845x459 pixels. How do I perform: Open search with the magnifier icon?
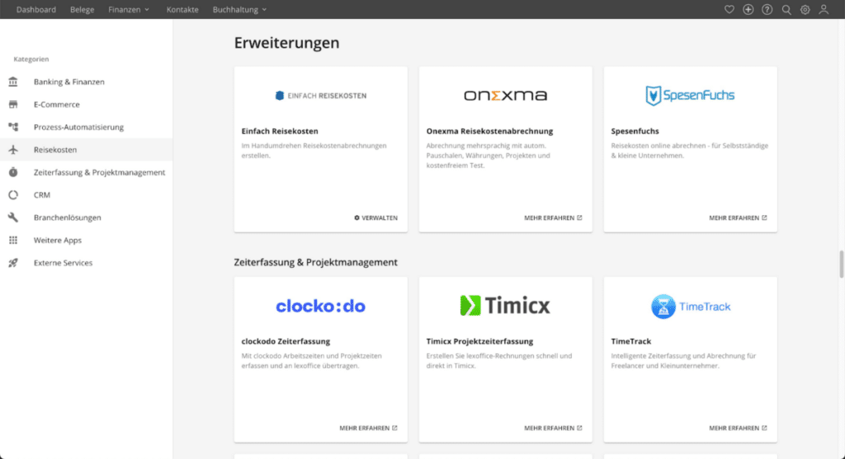[786, 9]
